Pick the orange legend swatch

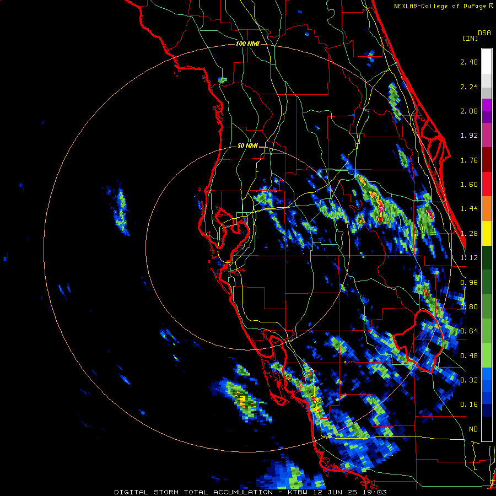487,209
